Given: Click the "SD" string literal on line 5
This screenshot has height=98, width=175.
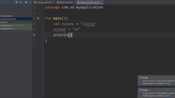Looking at the screenshot, I should (x=76, y=29).
